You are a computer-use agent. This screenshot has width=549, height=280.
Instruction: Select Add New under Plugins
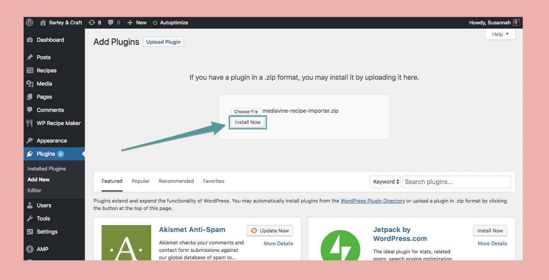click(38, 180)
